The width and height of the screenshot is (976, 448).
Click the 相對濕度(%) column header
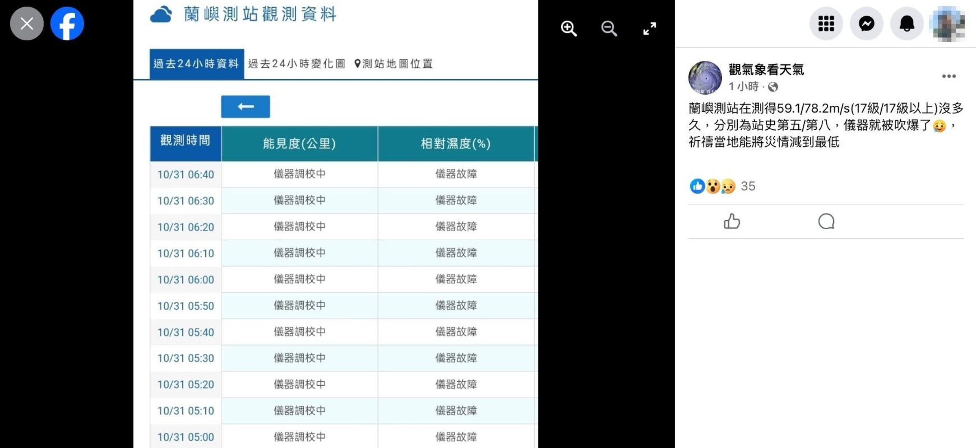455,144
